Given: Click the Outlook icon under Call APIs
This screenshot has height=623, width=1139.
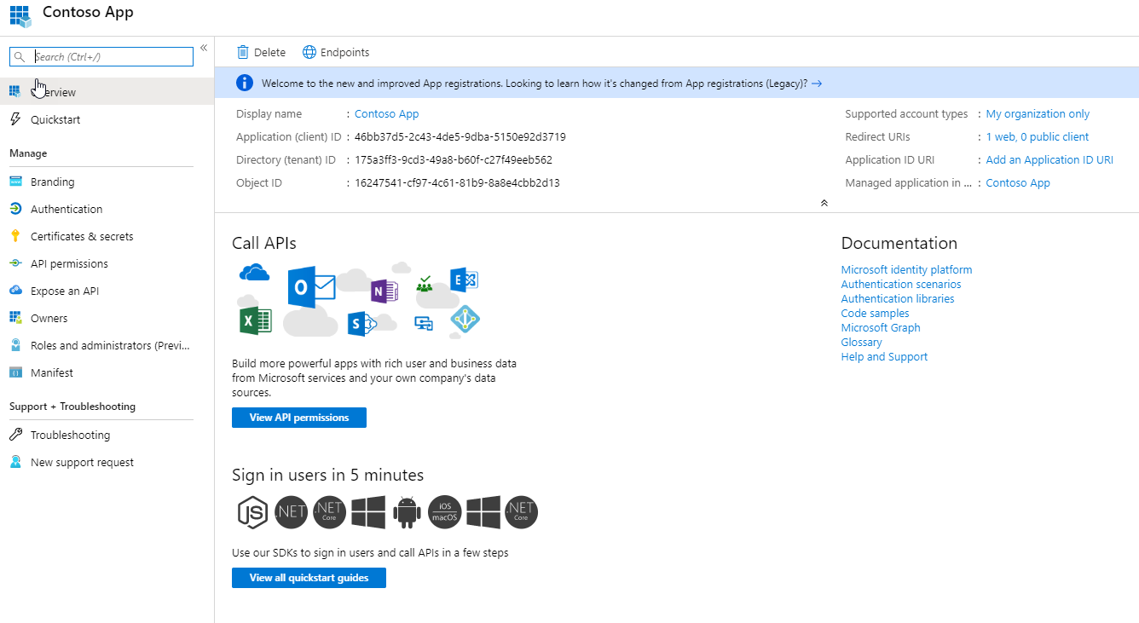Looking at the screenshot, I should pyautogui.click(x=311, y=287).
